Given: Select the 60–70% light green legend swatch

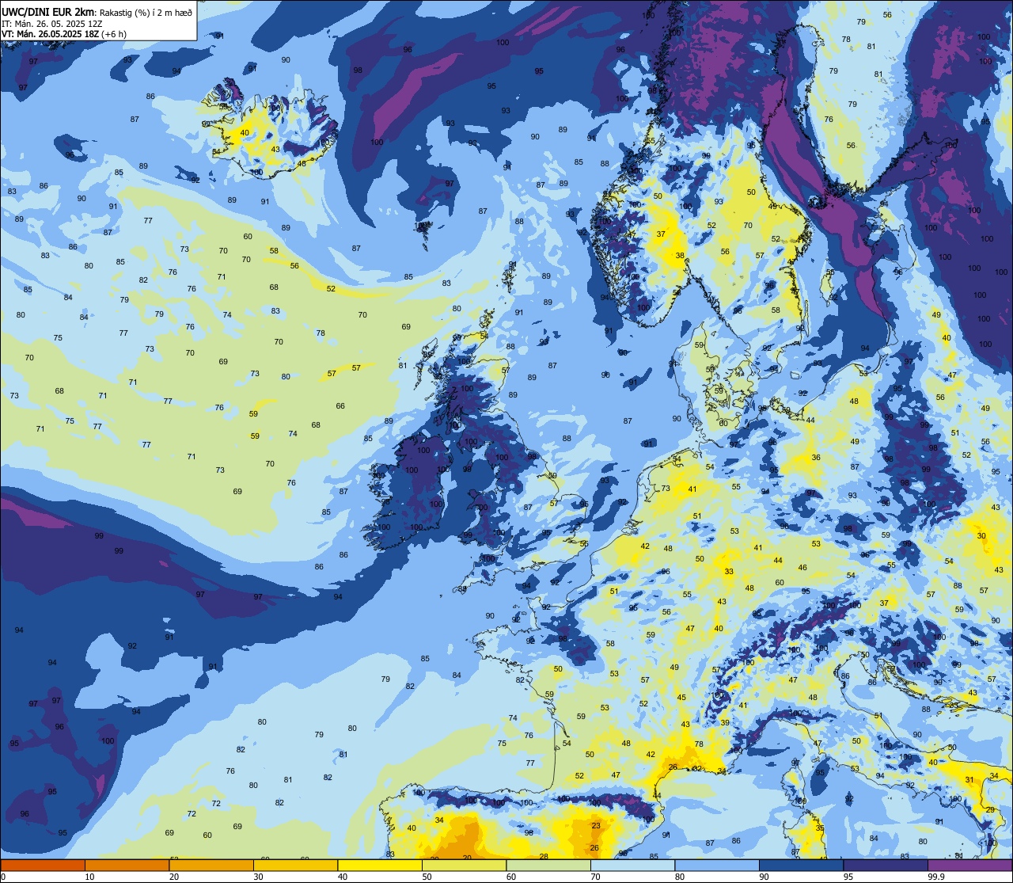Looking at the screenshot, I should pyautogui.click(x=548, y=865).
